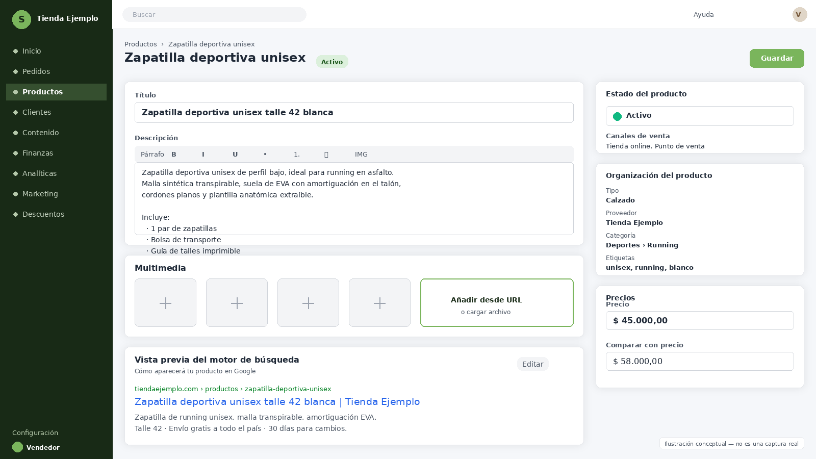816x459 pixels.
Task: Click the Buscar search field
Action: [214, 14]
